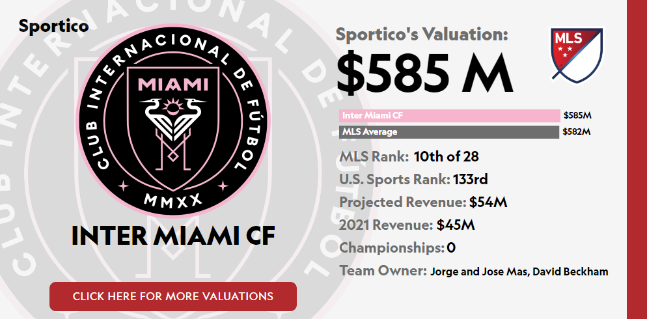This screenshot has height=319, width=647.
Task: Click the Projected Revenue $54M line
Action: point(423,202)
